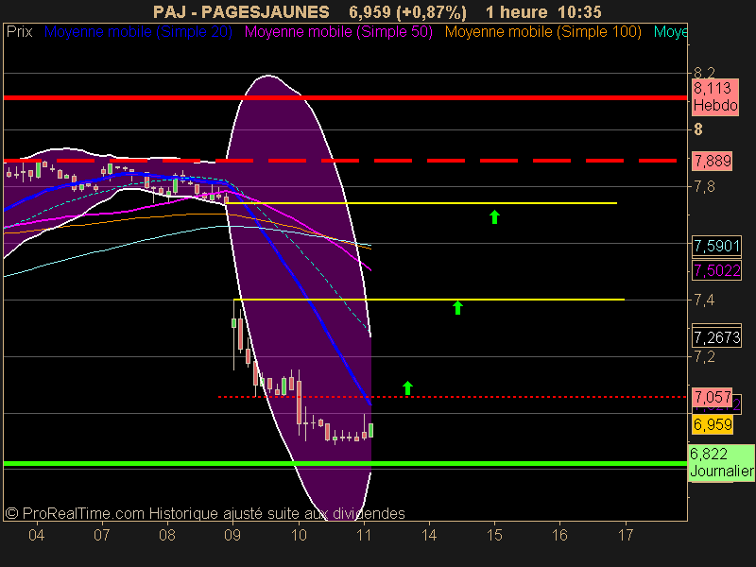This screenshot has height=567, width=756.
Task: Click the '8,113 Hebdo' red price label
Action: pyautogui.click(x=715, y=96)
